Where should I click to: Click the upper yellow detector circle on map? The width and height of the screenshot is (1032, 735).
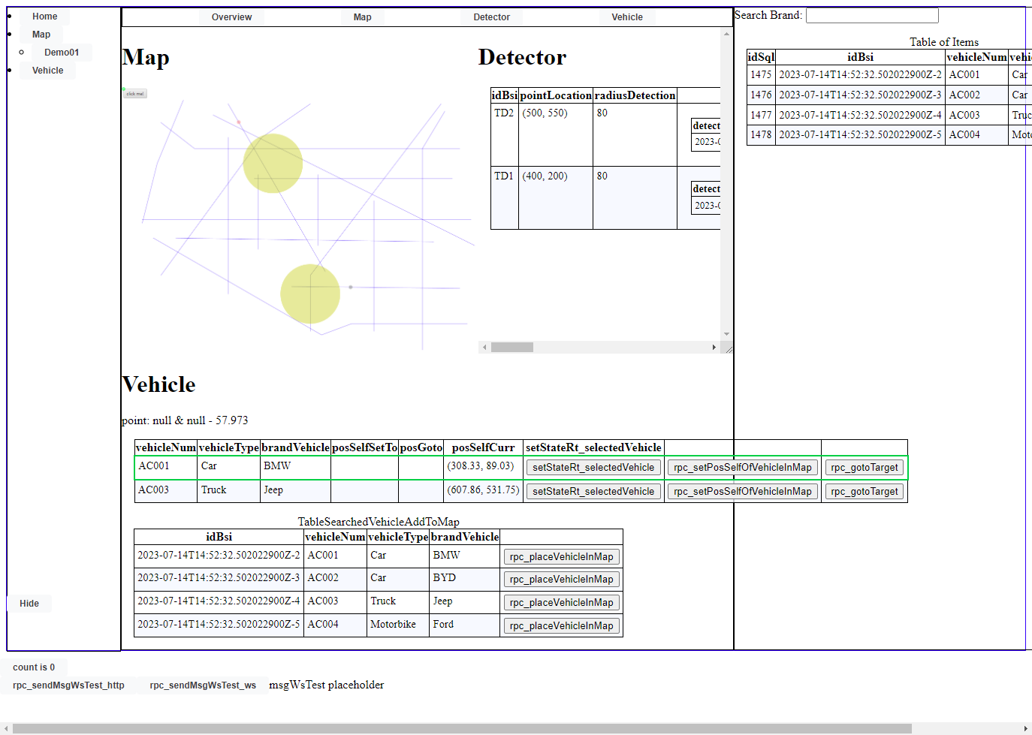273,164
